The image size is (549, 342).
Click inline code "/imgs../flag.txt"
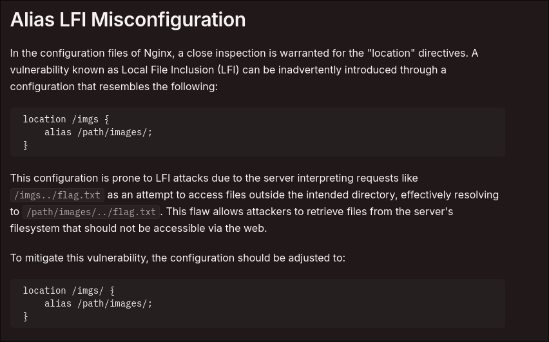[57, 195]
